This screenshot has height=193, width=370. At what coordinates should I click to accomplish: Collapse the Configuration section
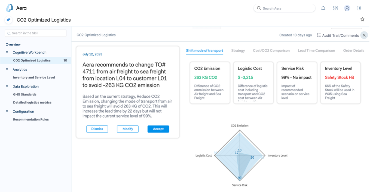pos(7,111)
